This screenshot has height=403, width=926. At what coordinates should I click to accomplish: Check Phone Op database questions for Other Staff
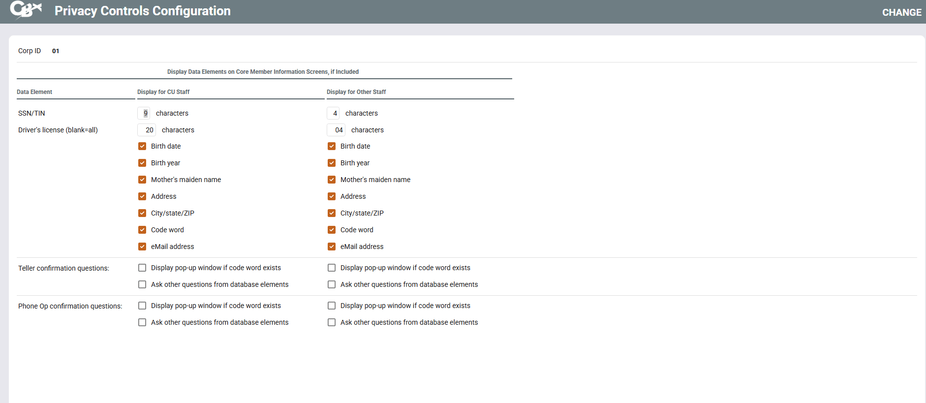tap(332, 322)
